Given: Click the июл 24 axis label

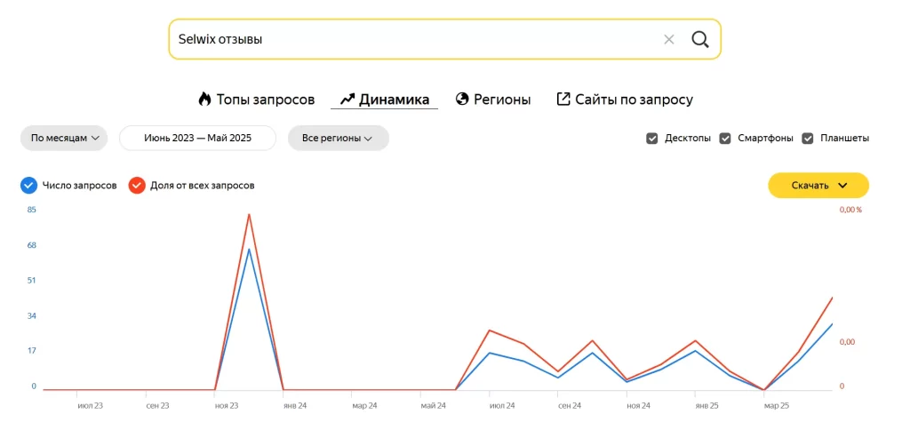Looking at the screenshot, I should [x=501, y=406].
